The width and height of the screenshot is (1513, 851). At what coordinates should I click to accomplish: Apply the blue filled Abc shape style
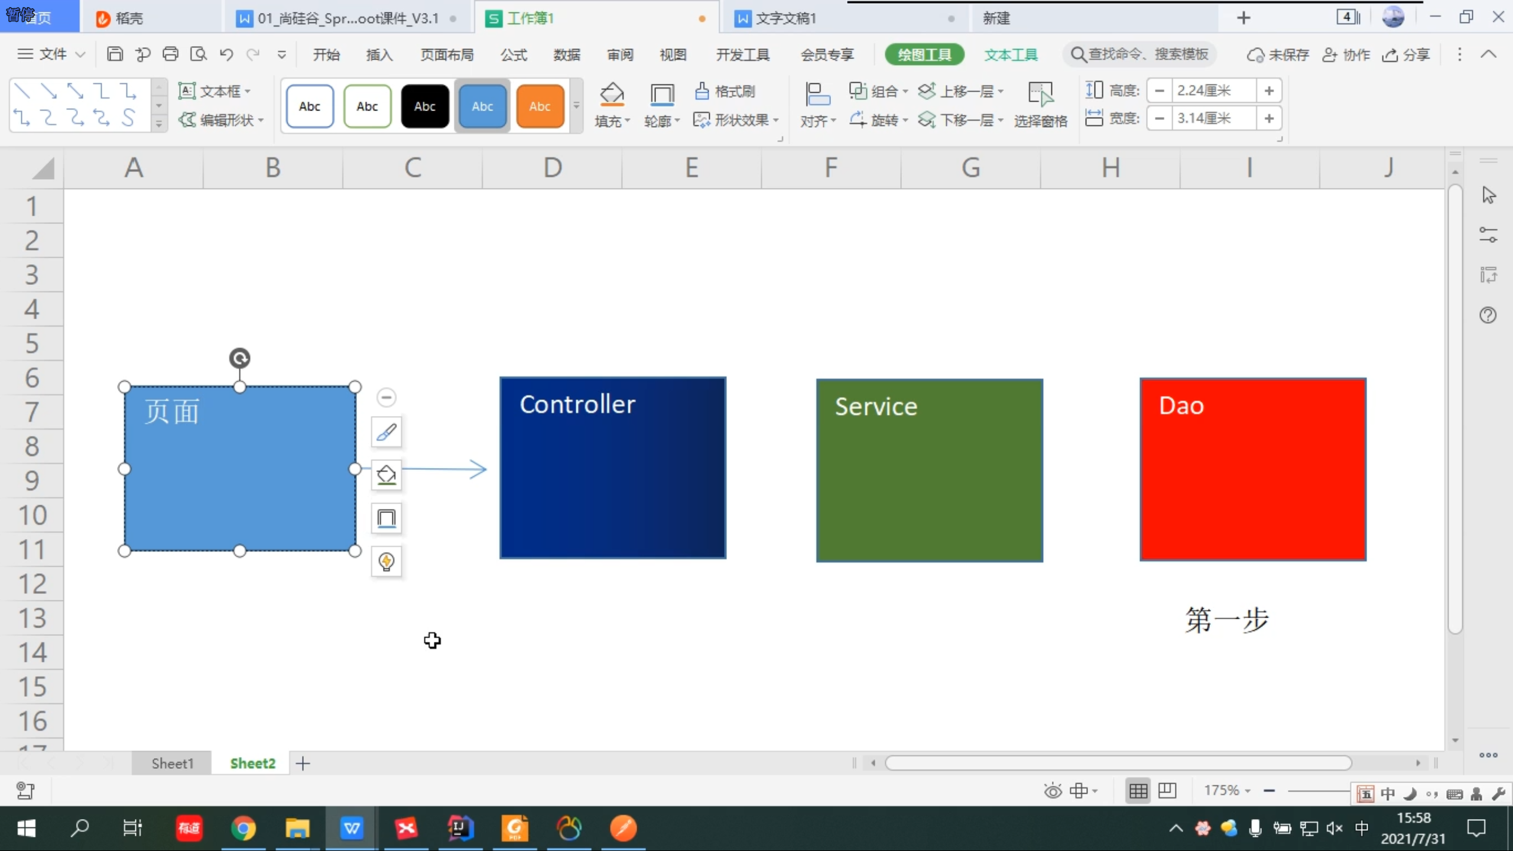coord(482,106)
